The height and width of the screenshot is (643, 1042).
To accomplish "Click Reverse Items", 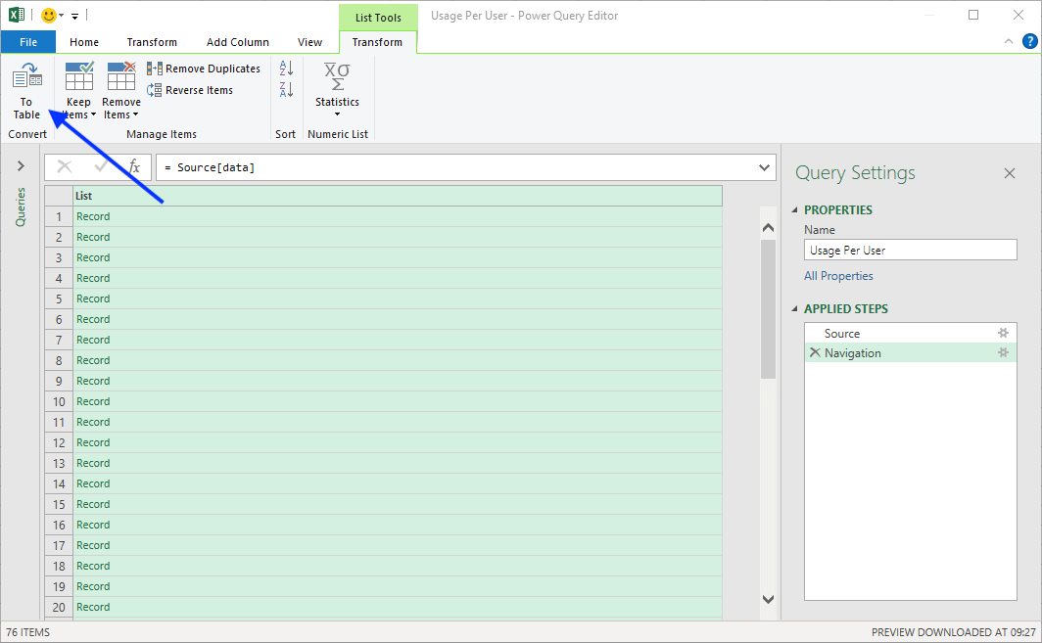I will (x=190, y=90).
